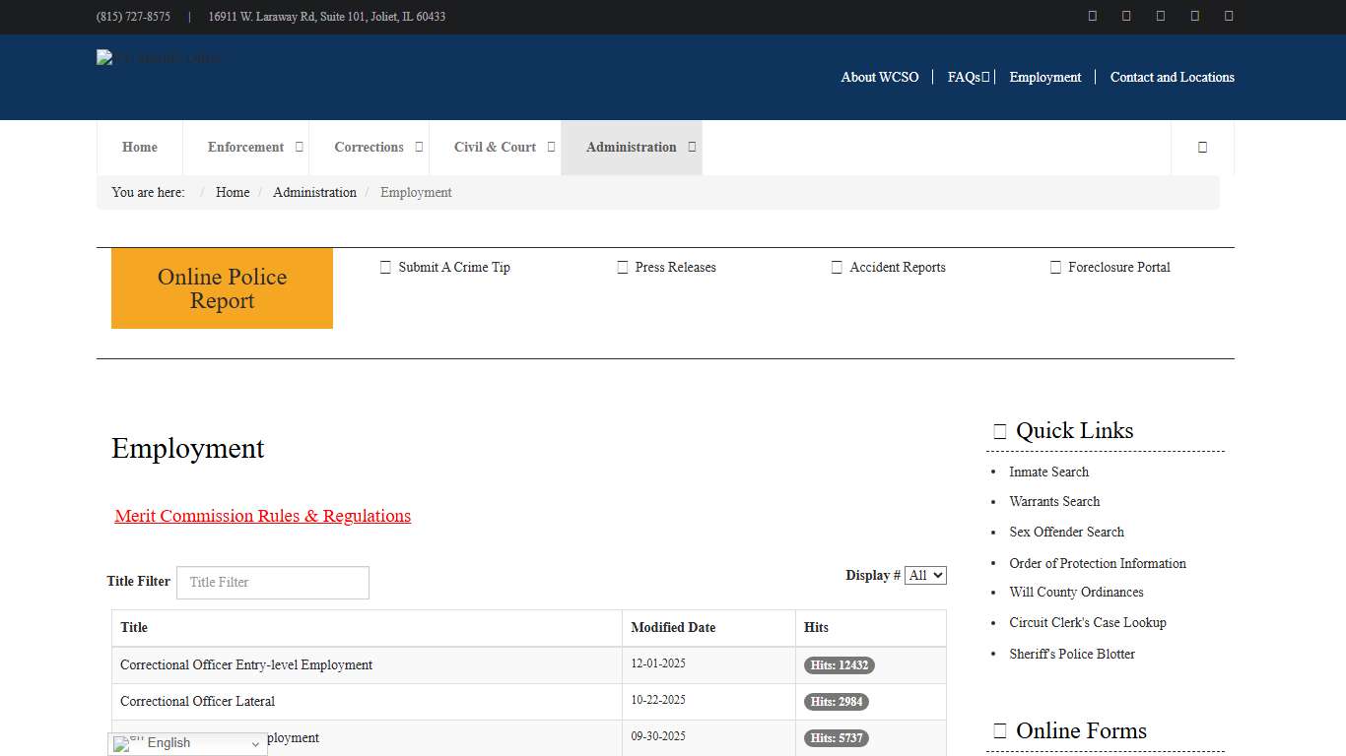Go to the Home navigation tab
Image resolution: width=1346 pixels, height=756 pixels.
pos(140,148)
